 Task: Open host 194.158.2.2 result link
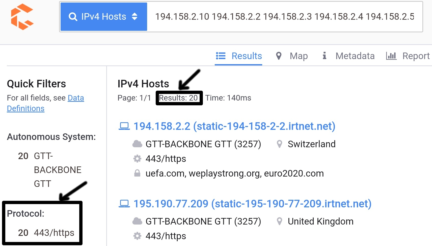[234, 126]
